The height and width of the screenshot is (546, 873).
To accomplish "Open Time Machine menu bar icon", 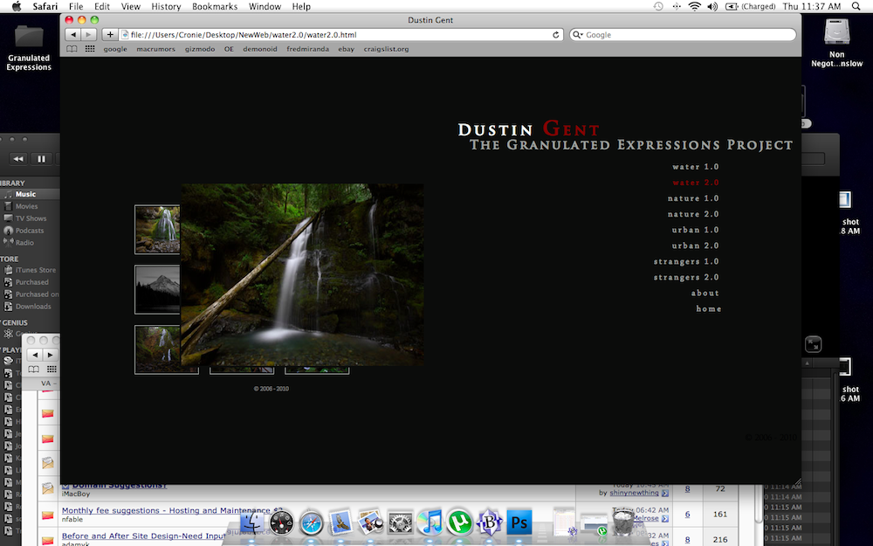I will pyautogui.click(x=658, y=6).
